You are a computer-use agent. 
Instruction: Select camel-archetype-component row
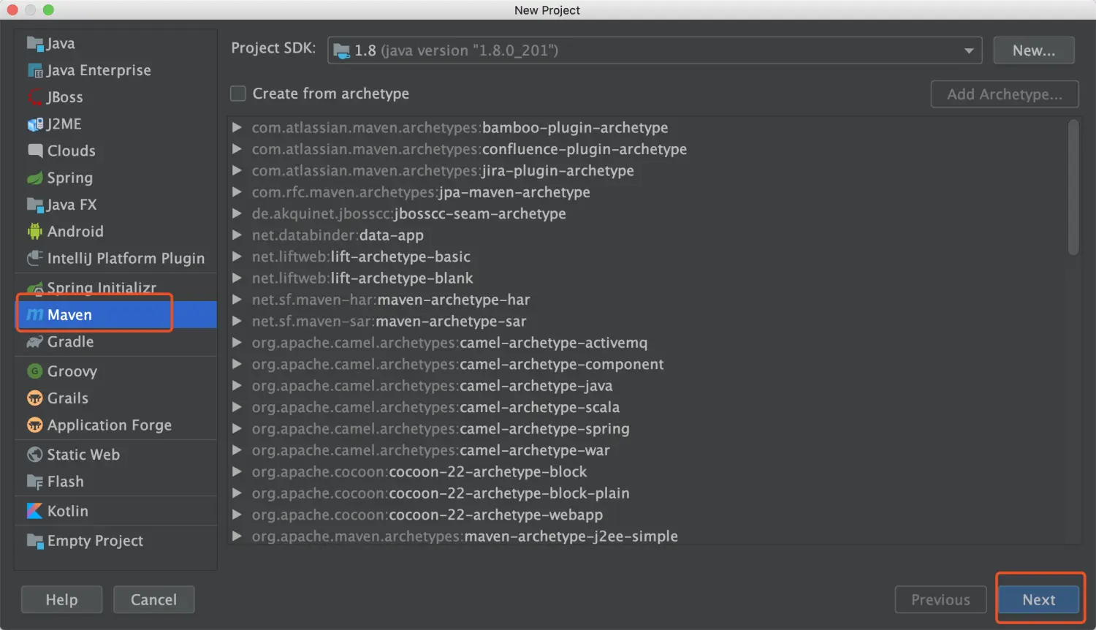(648, 364)
